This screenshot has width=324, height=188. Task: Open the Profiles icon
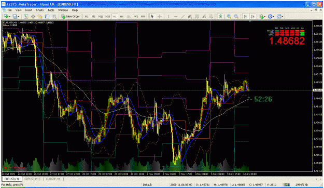[15, 16]
